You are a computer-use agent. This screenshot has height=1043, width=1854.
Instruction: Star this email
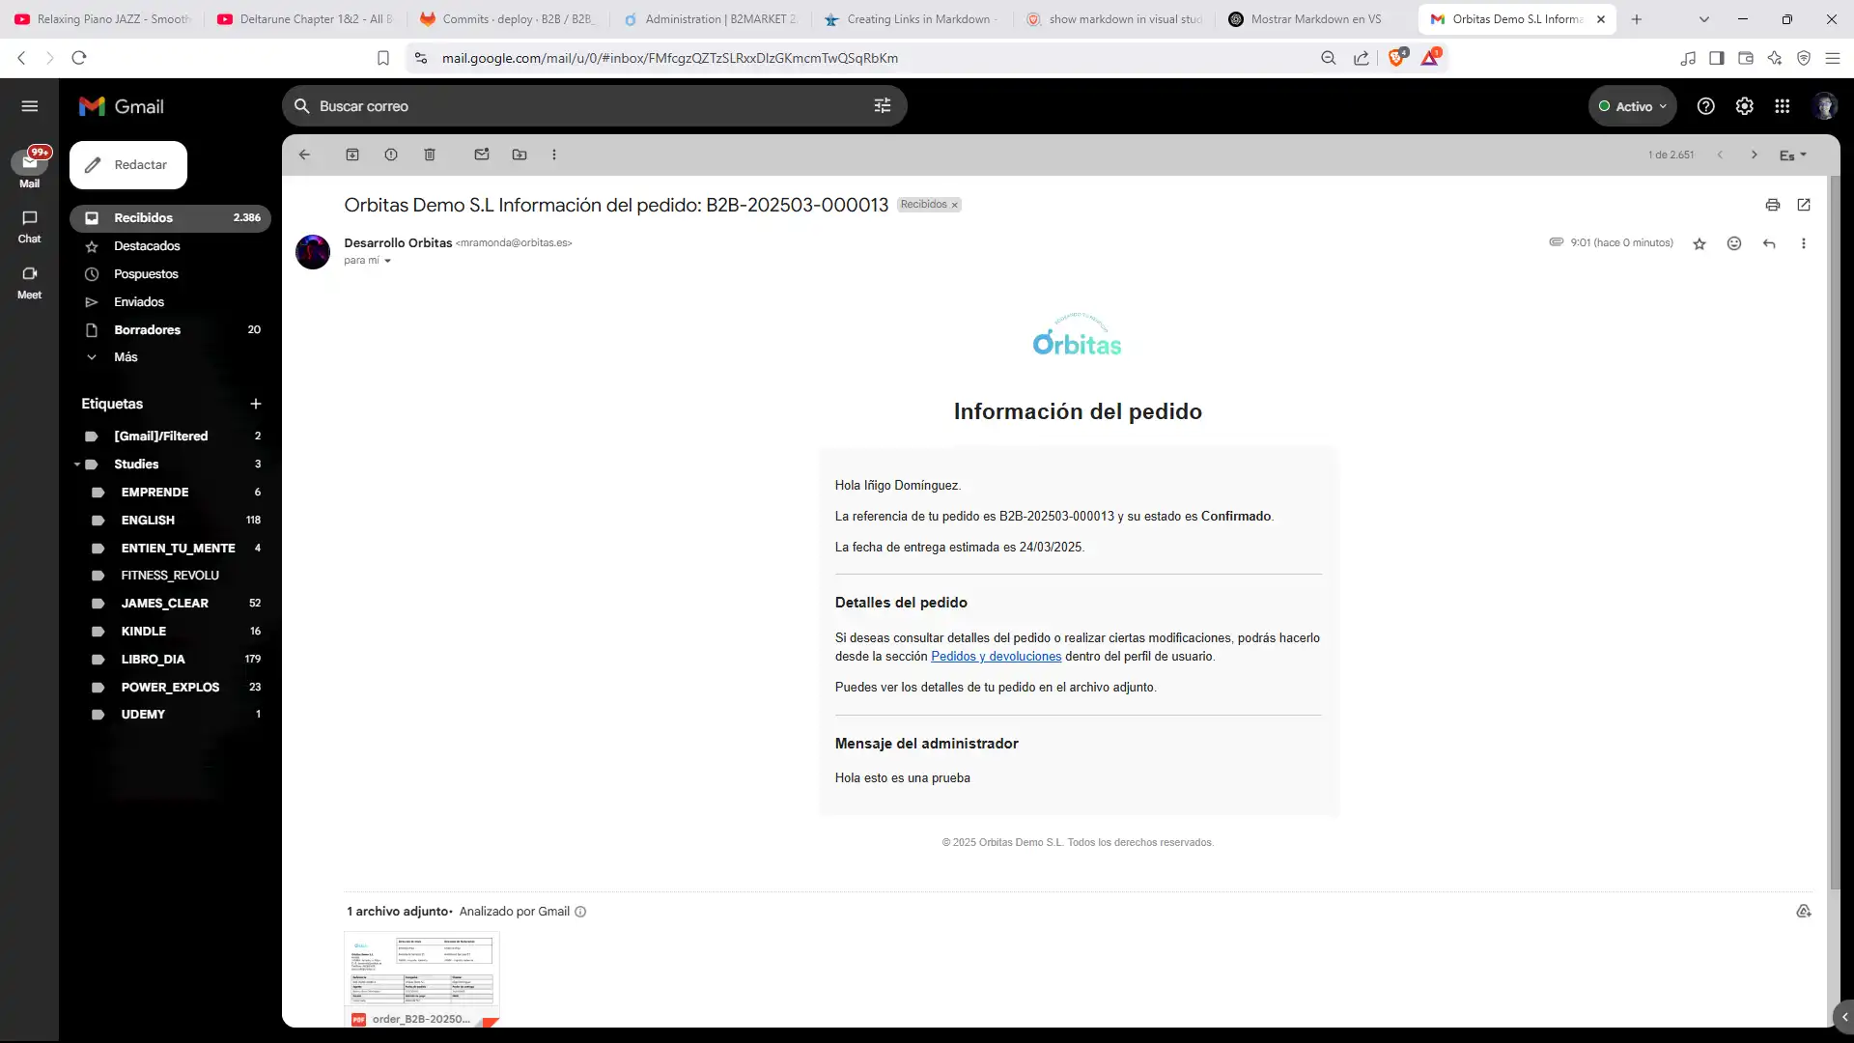(1699, 243)
